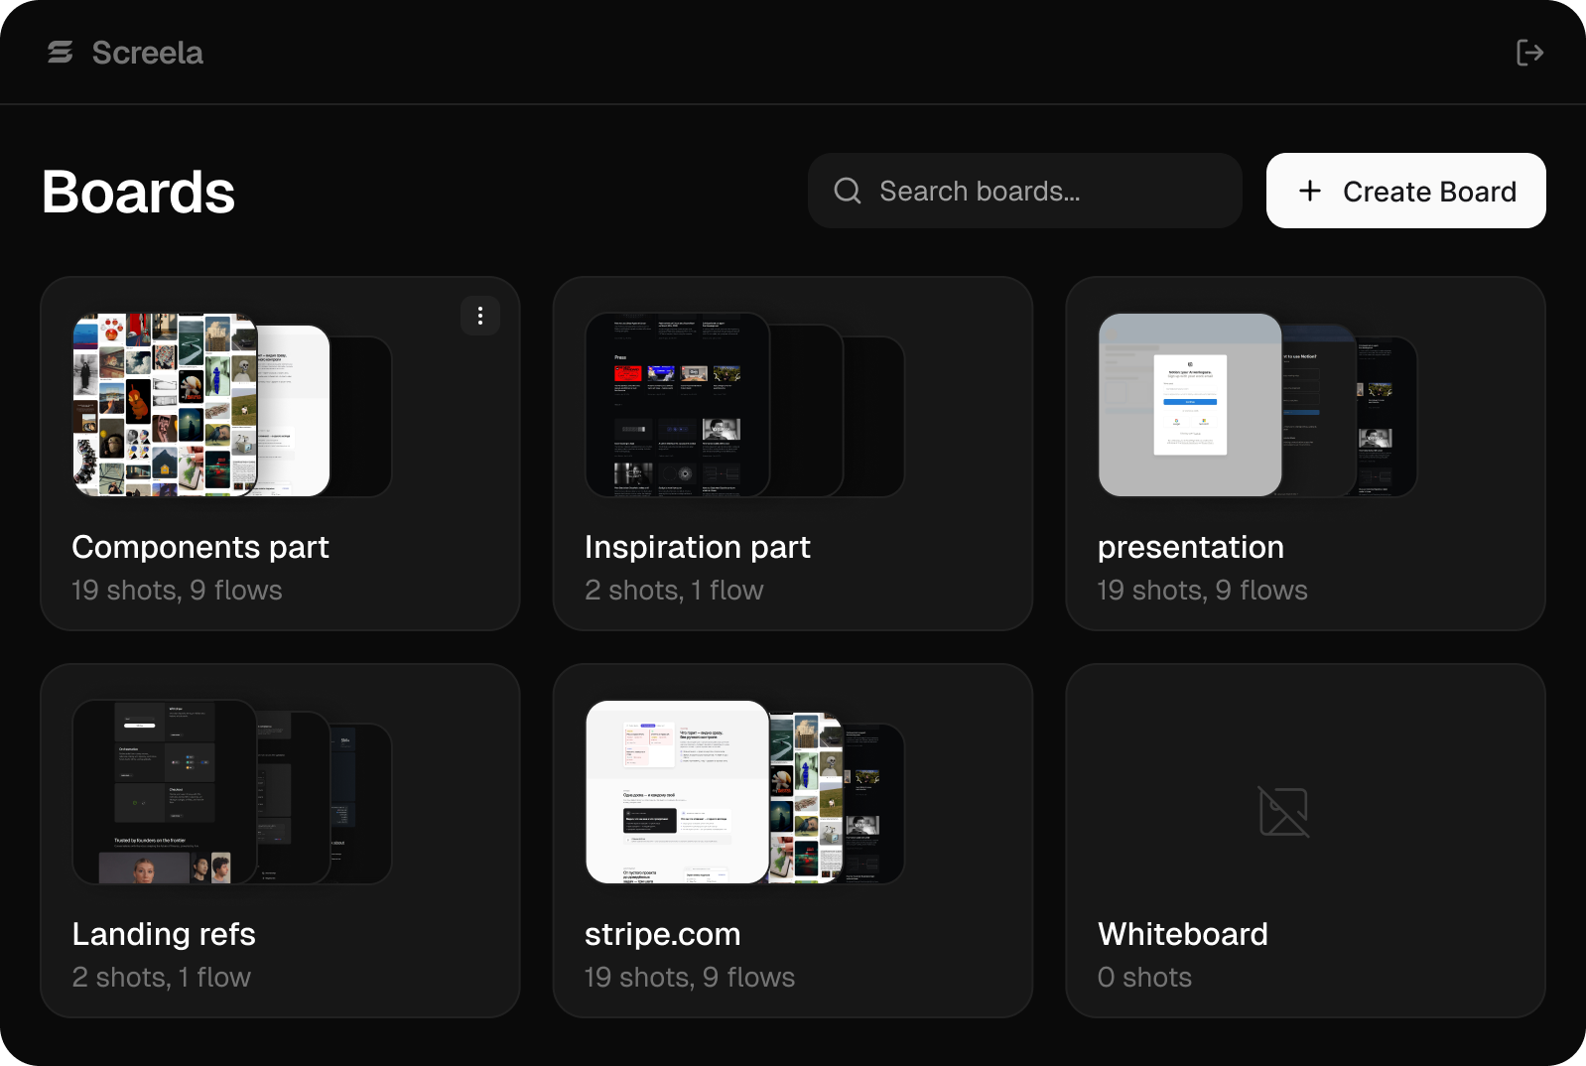Click the stripe.com board title
This screenshot has height=1066, width=1586.
[663, 934]
